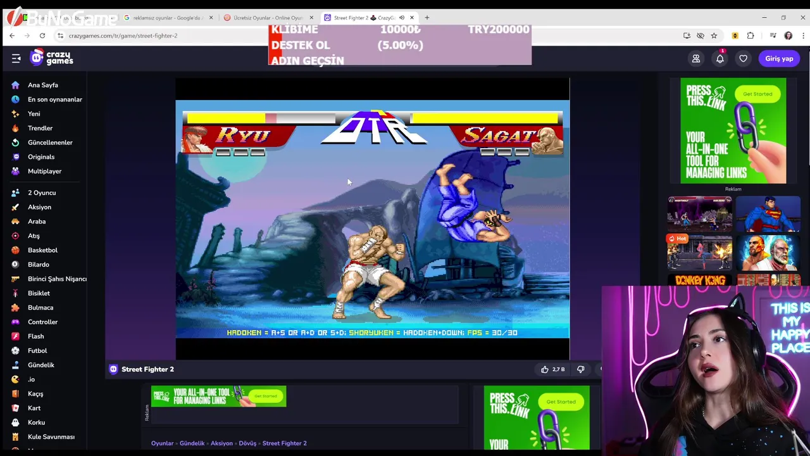
Task: Go back in the browser
Action: pos(12,35)
